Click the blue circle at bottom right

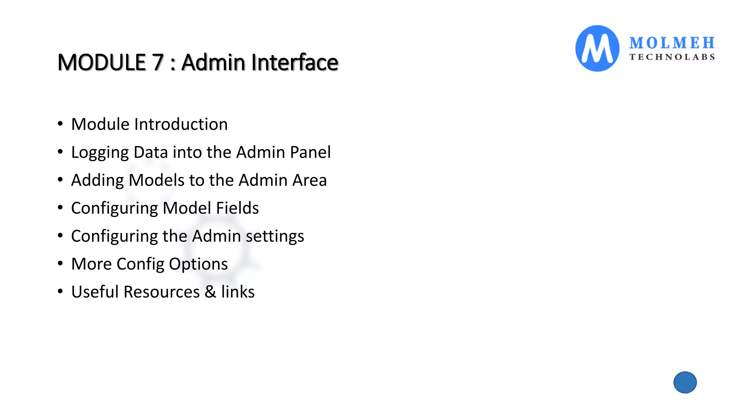click(685, 382)
